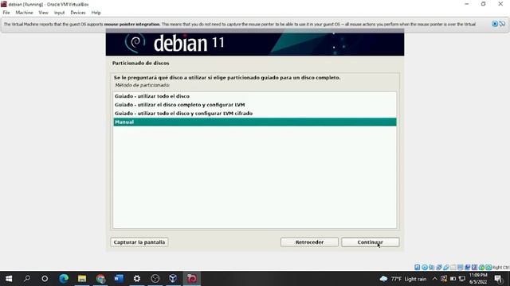Click the Right Ctrl host key label
This screenshot has width=510, height=286.
pyautogui.click(x=501, y=268)
